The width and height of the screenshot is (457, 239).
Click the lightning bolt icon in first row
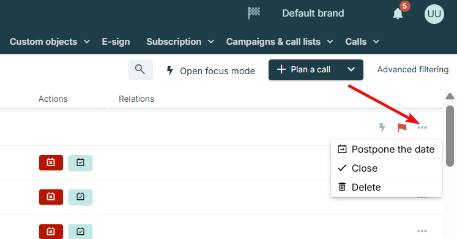(x=382, y=127)
